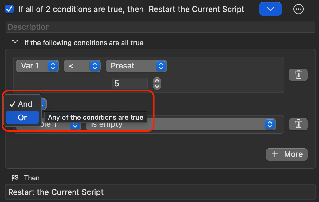Open the is empty condition dropdown

click(x=181, y=124)
